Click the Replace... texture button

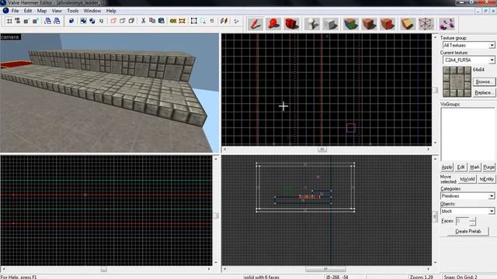coord(484,93)
